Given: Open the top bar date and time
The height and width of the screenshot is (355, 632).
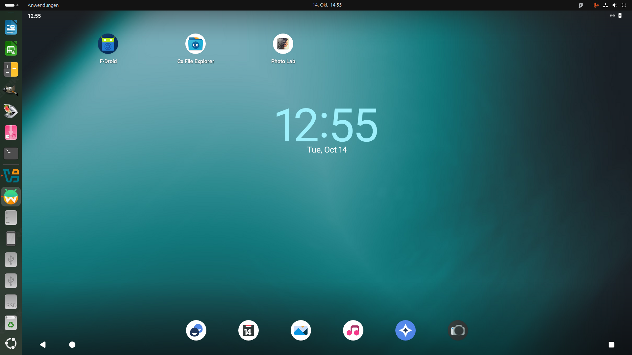Looking at the screenshot, I should pos(327,5).
